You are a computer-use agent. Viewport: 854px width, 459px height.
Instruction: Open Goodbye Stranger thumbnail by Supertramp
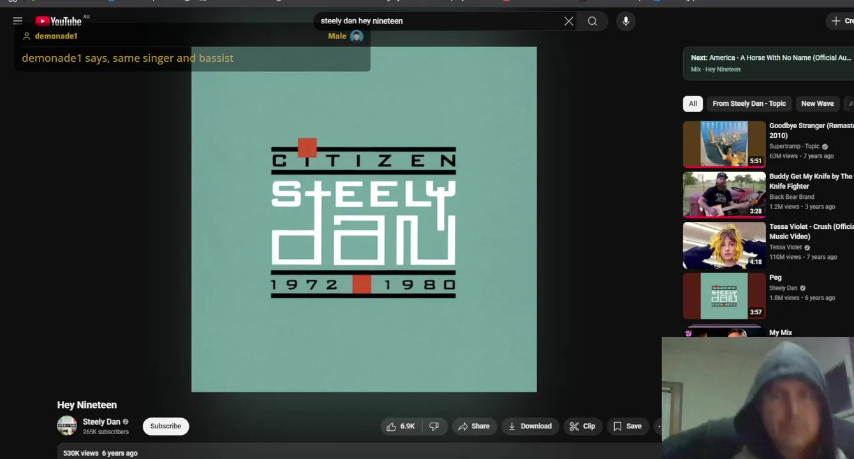pos(724,145)
